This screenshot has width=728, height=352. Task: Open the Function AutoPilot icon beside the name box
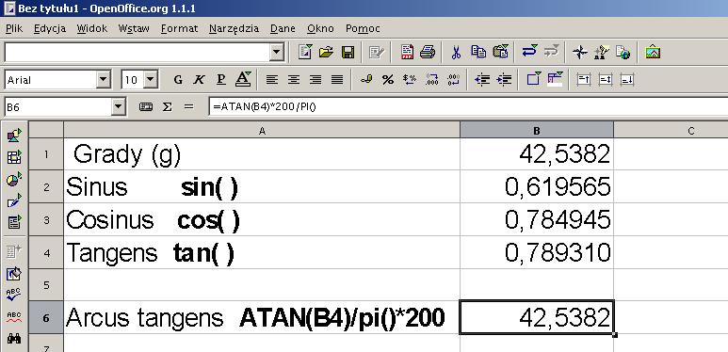click(x=146, y=107)
